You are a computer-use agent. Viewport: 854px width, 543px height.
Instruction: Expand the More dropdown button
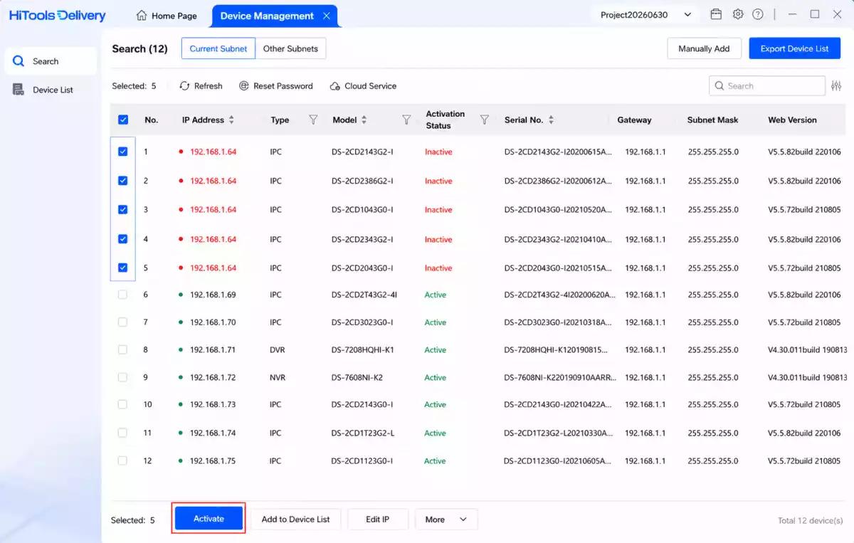tap(446, 520)
